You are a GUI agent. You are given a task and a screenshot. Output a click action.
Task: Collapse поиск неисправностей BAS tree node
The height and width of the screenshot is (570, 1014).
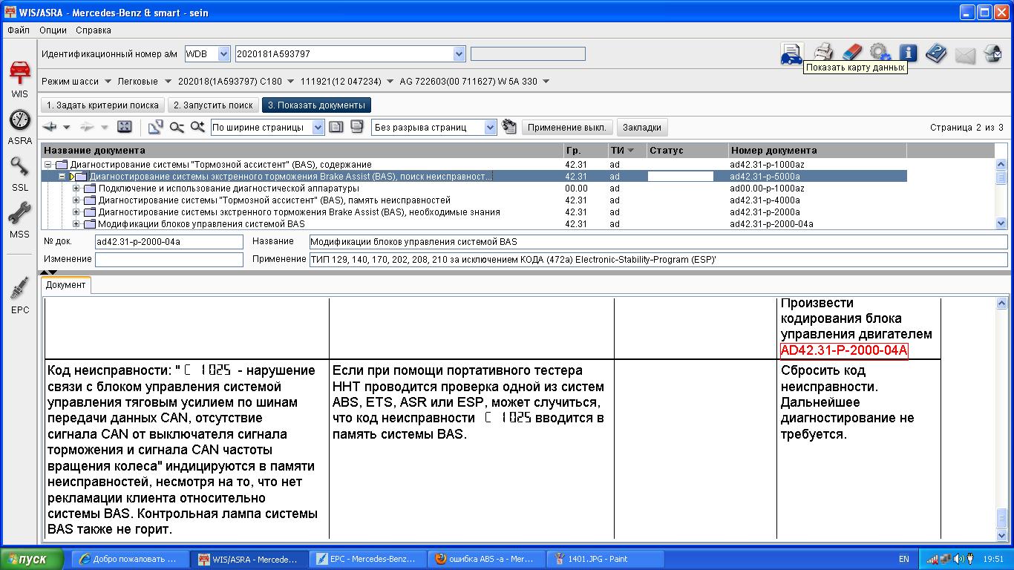click(62, 177)
